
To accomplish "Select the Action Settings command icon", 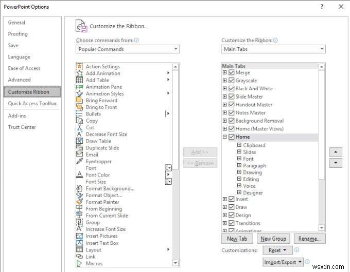I will [79, 66].
